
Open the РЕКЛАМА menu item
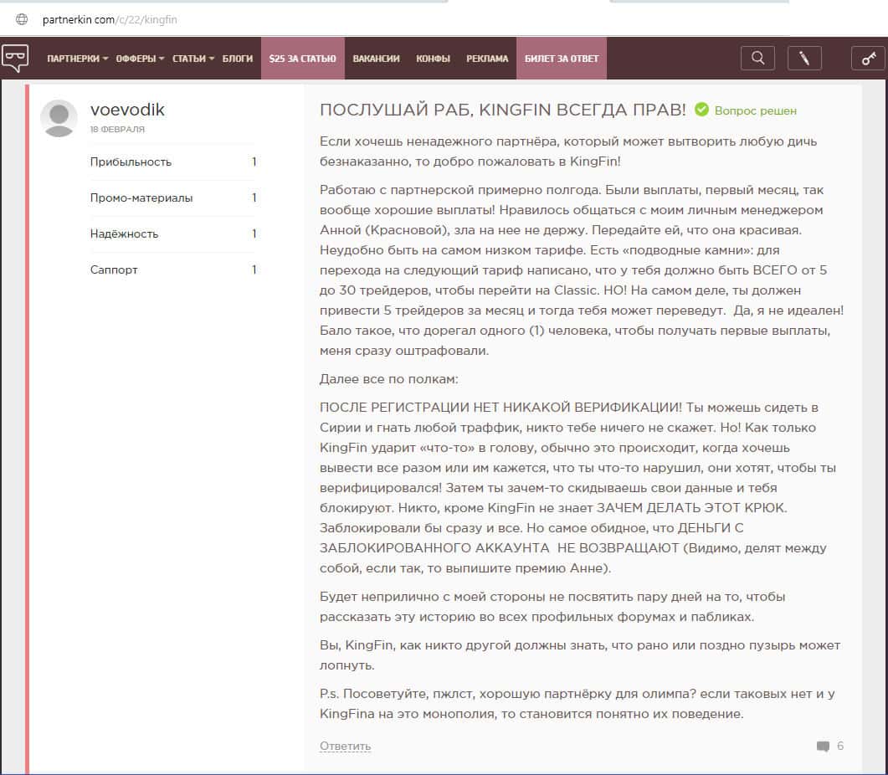pos(487,59)
